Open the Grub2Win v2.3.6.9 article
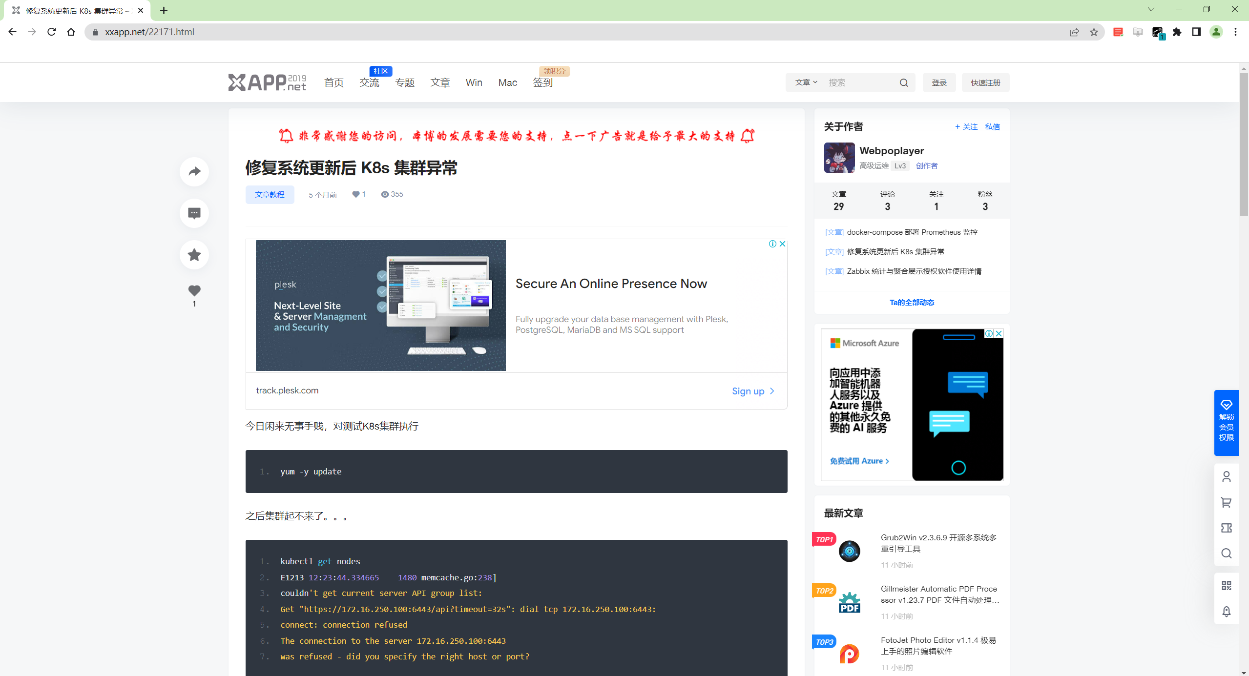 click(x=938, y=543)
